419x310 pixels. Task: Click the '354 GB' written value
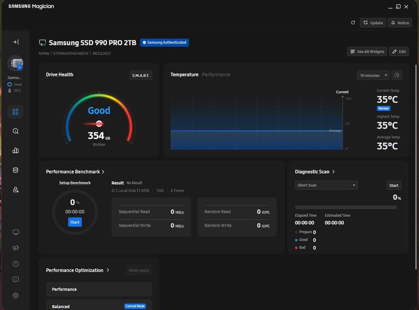(99, 136)
